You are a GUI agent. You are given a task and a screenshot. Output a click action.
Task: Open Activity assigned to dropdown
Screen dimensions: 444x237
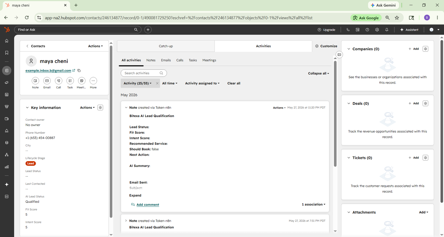click(202, 83)
